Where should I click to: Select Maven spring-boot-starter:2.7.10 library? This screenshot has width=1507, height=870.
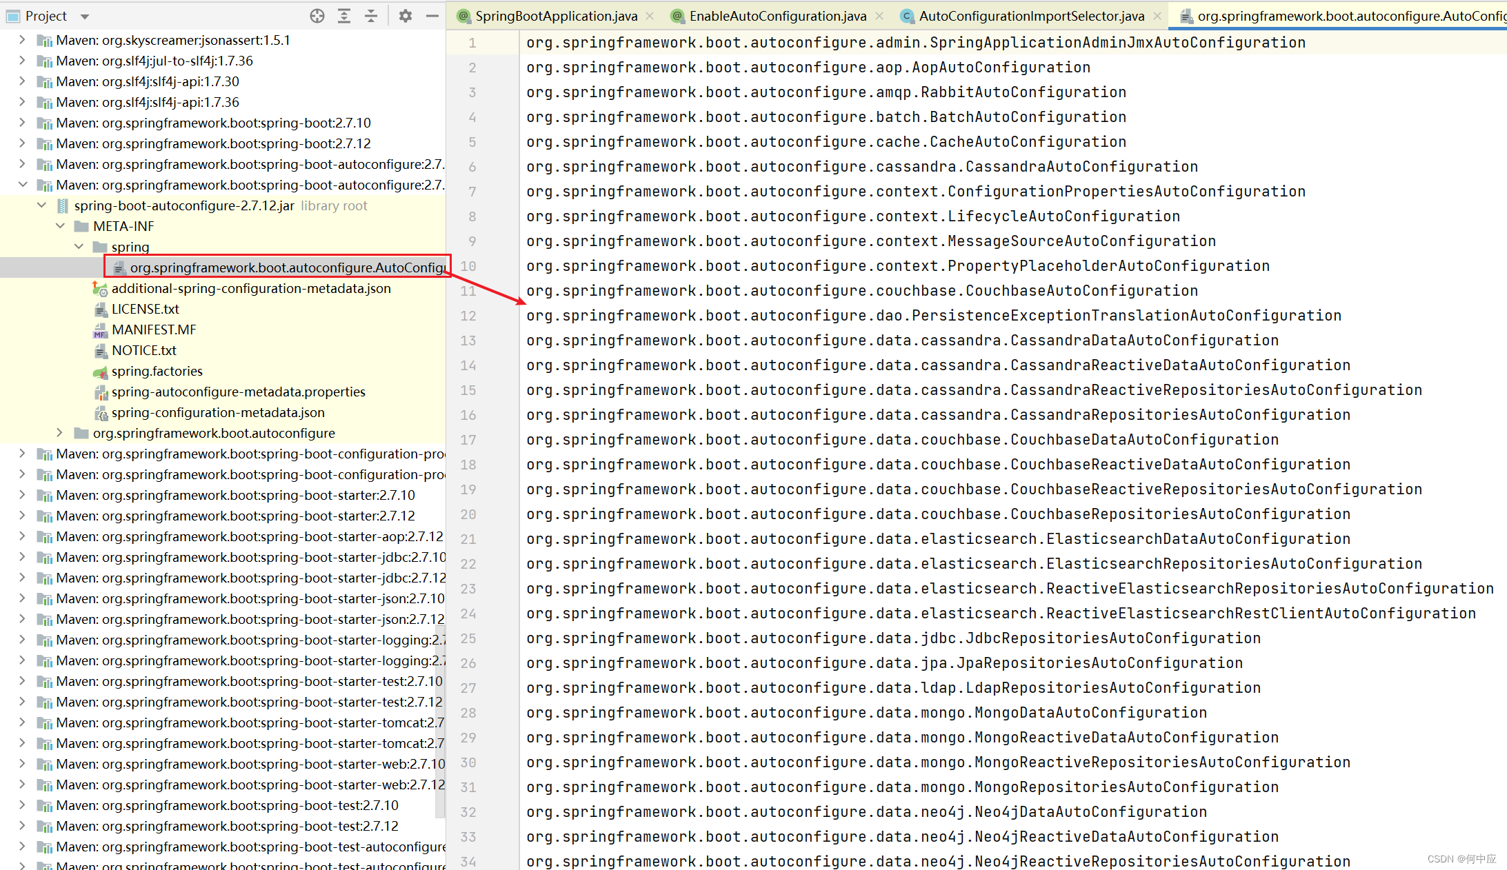tap(236, 495)
